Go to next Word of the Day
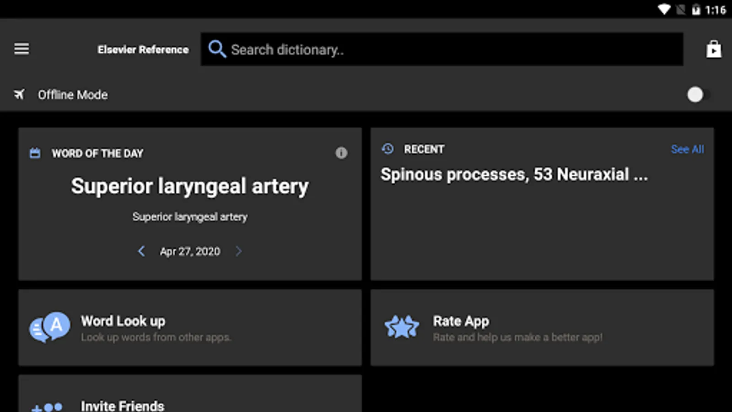The width and height of the screenshot is (732, 412). 238,251
